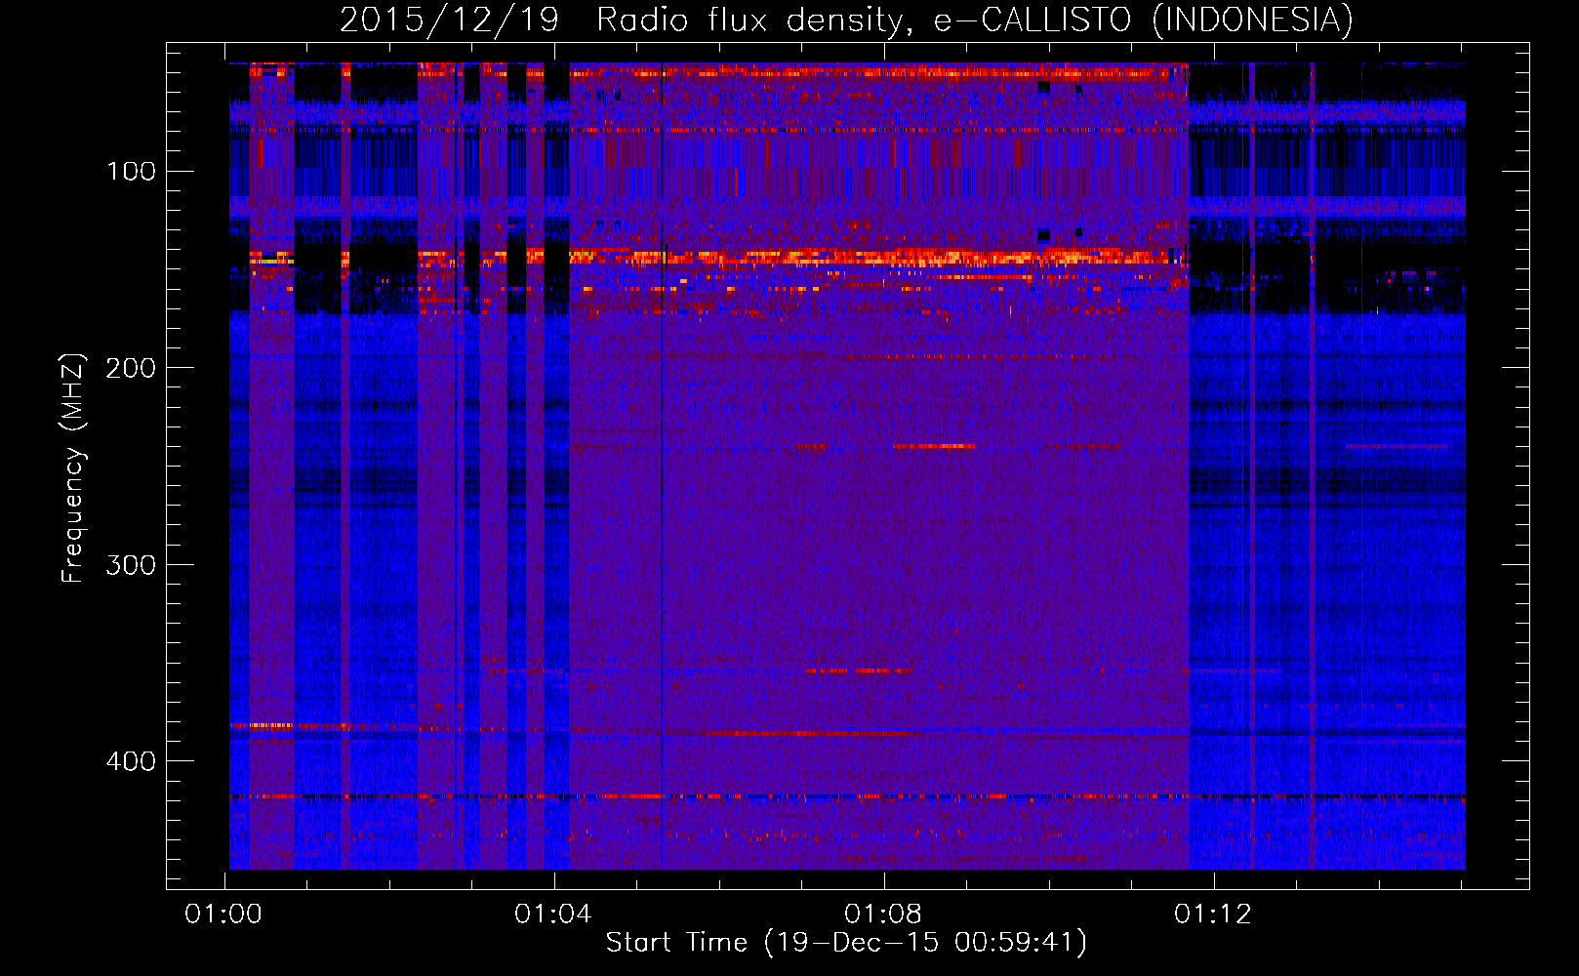Click the 01:00 time tick label
The image size is (1579, 976).
[x=224, y=914]
